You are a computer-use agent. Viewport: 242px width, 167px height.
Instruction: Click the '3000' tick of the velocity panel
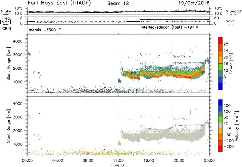pyautogui.click(x=18, y=117)
